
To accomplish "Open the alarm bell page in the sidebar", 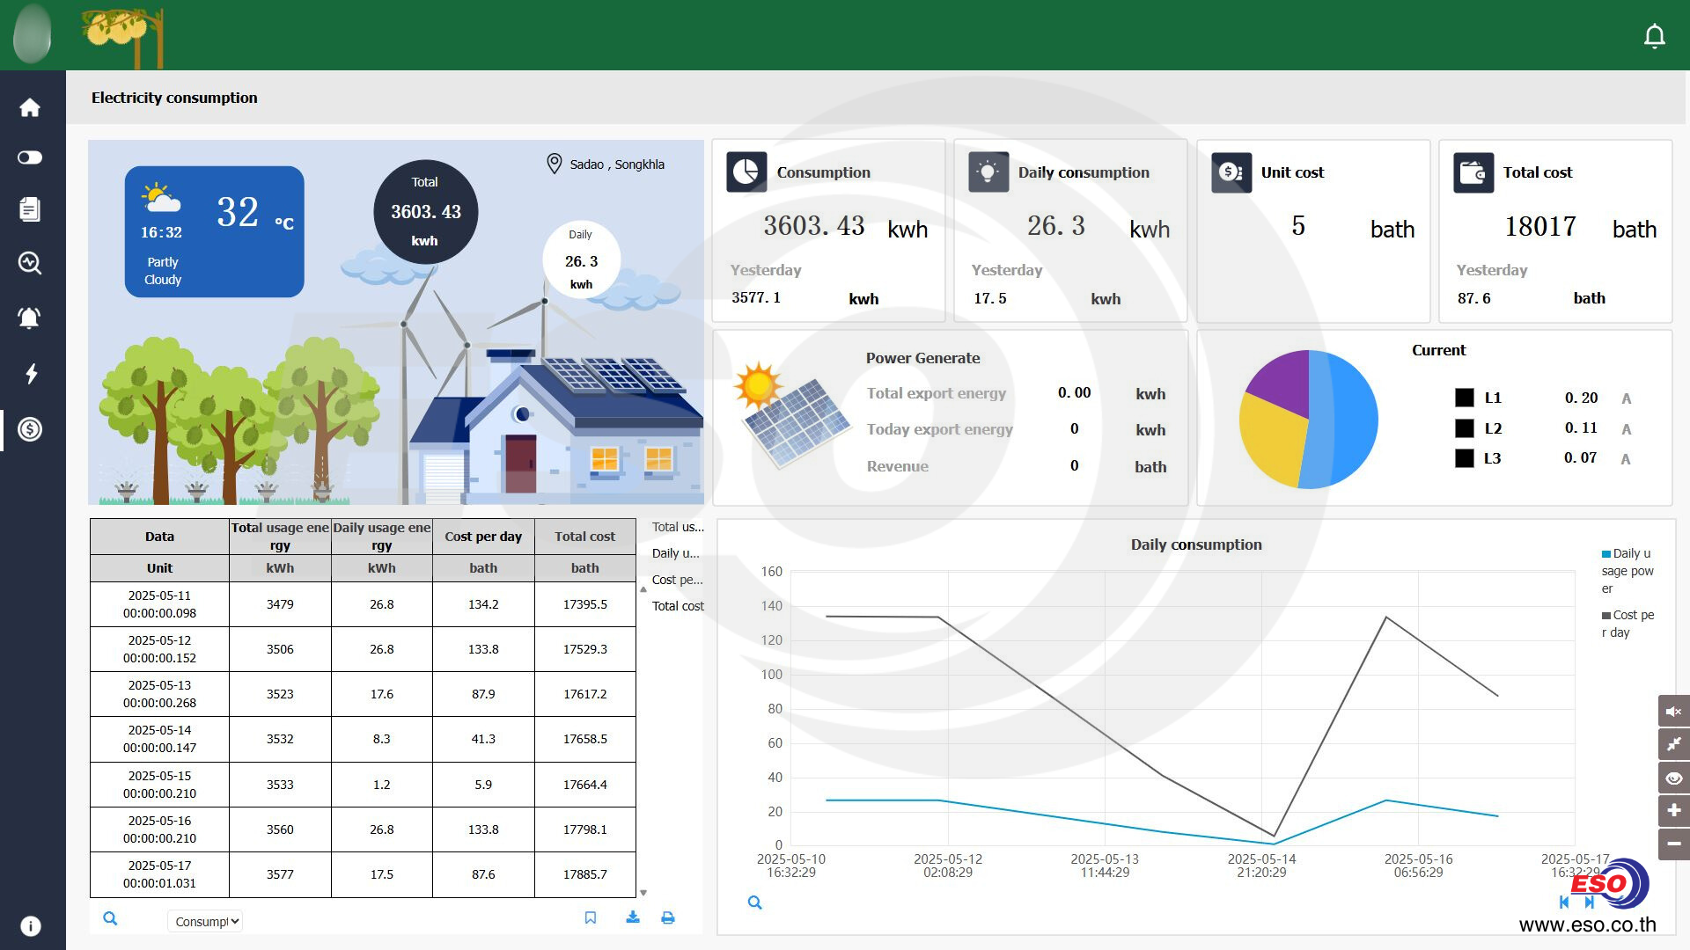I will click(x=30, y=318).
